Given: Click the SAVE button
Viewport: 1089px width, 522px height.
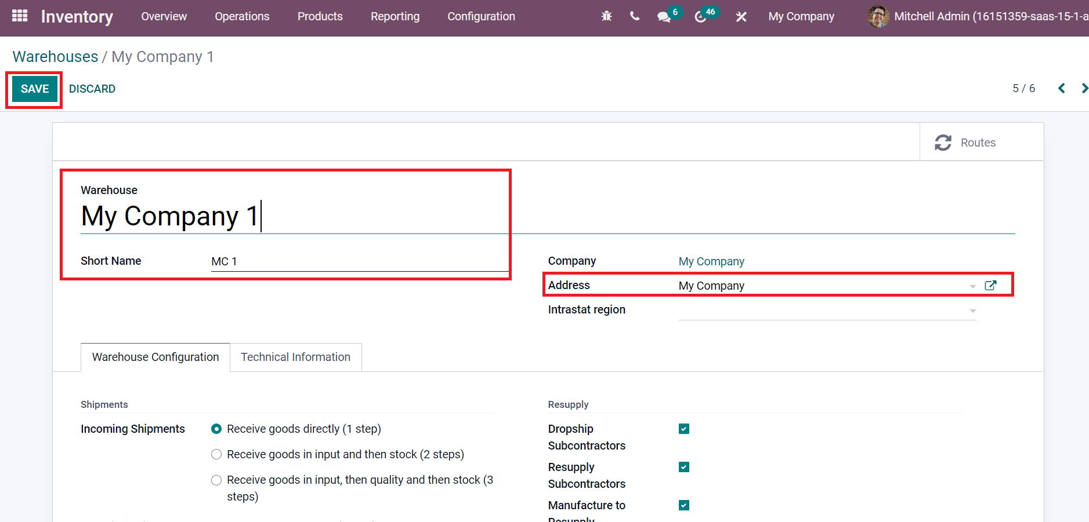Looking at the screenshot, I should [x=35, y=89].
